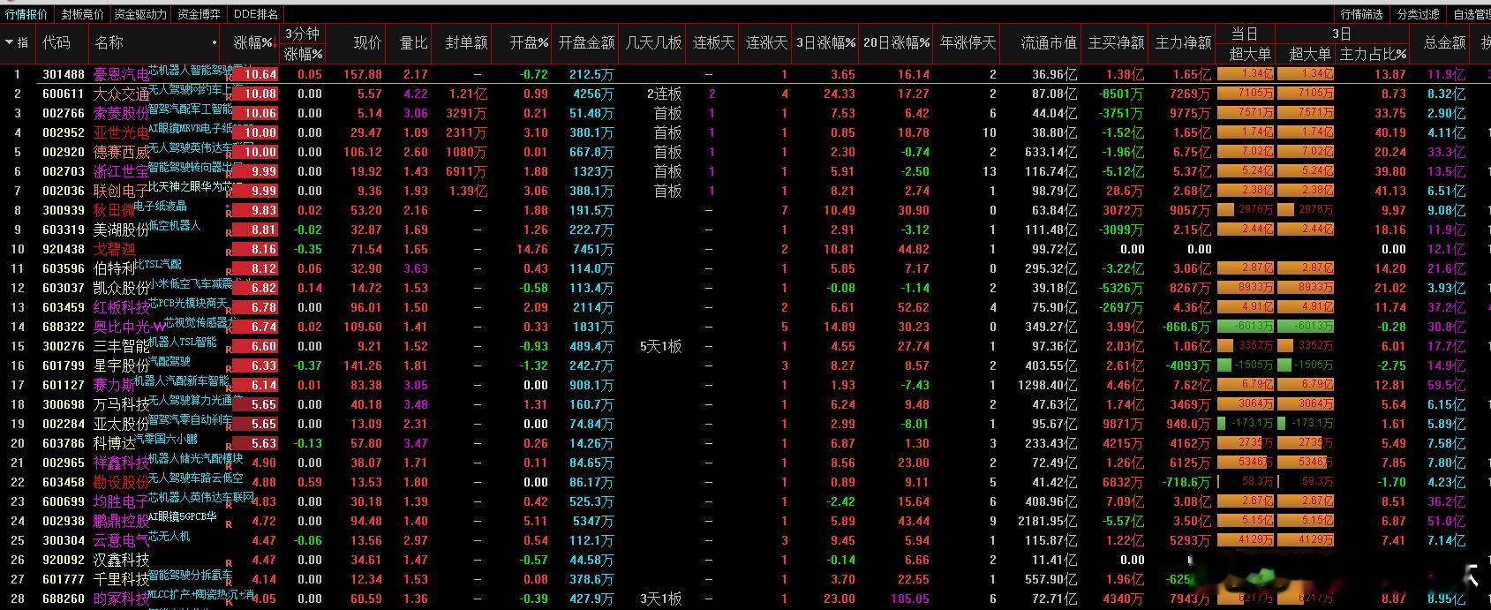1491x610 pixels.
Task: Select the 亚世光电 stock name
Action: point(122,132)
